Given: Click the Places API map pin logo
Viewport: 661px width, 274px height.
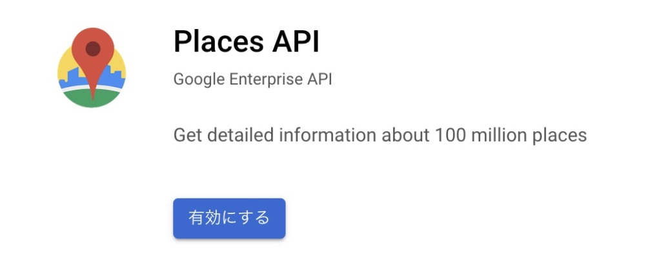Looking at the screenshot, I should (x=92, y=67).
